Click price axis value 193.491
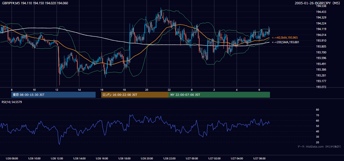This screenshot has width=344, height=161. 321,64
